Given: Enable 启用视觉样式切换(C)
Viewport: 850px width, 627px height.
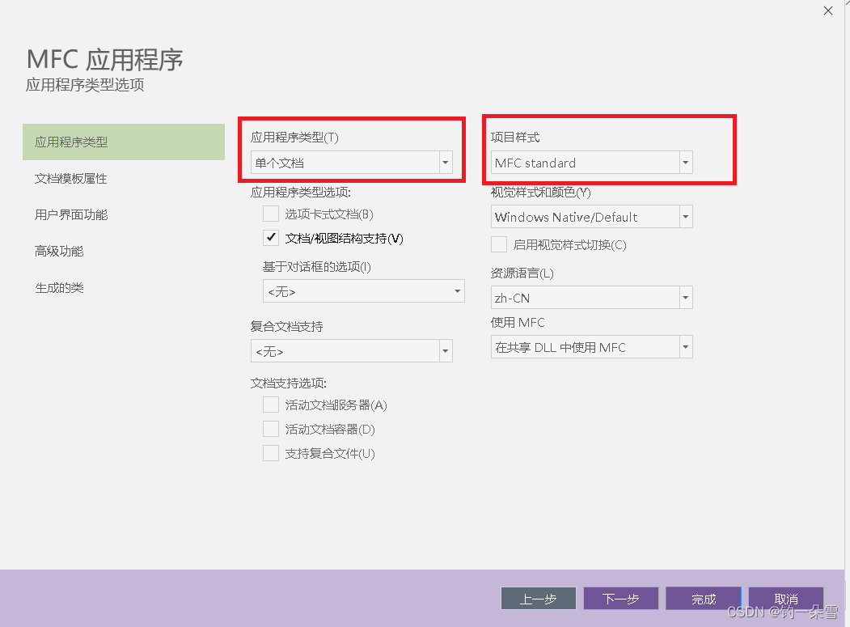Looking at the screenshot, I should pyautogui.click(x=499, y=244).
